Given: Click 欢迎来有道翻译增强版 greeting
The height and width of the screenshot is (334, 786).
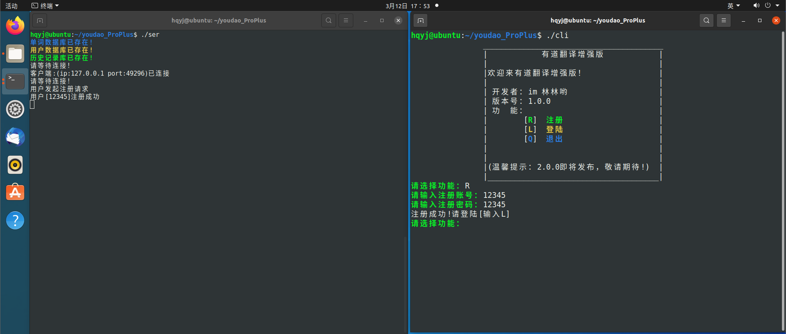Looking at the screenshot, I should click(535, 73).
